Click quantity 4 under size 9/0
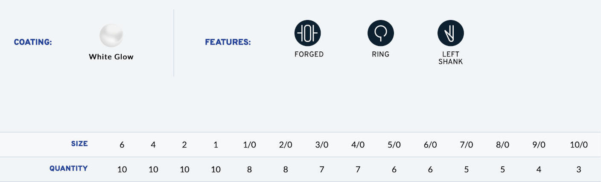The width and height of the screenshot is (601, 182). coord(539,169)
